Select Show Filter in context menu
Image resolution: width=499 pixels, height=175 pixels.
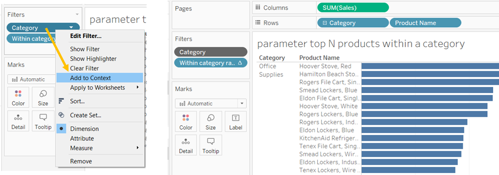click(x=85, y=49)
